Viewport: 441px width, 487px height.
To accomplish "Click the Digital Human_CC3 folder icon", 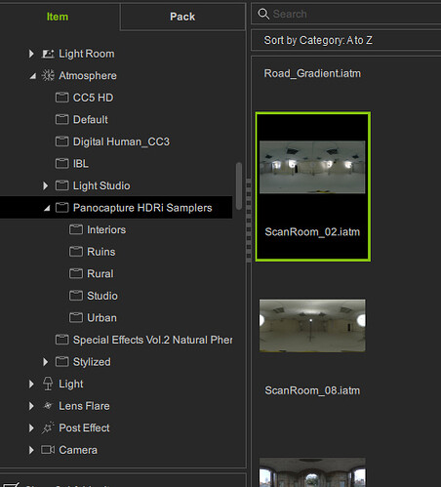I will pyautogui.click(x=61, y=142).
